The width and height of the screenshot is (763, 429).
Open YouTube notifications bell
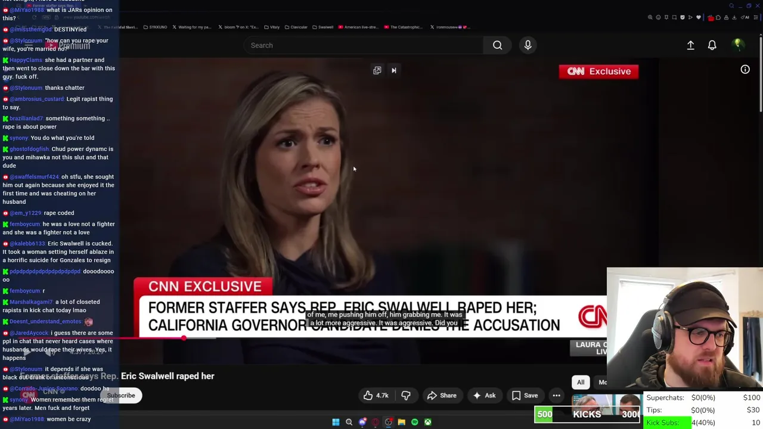tap(712, 45)
